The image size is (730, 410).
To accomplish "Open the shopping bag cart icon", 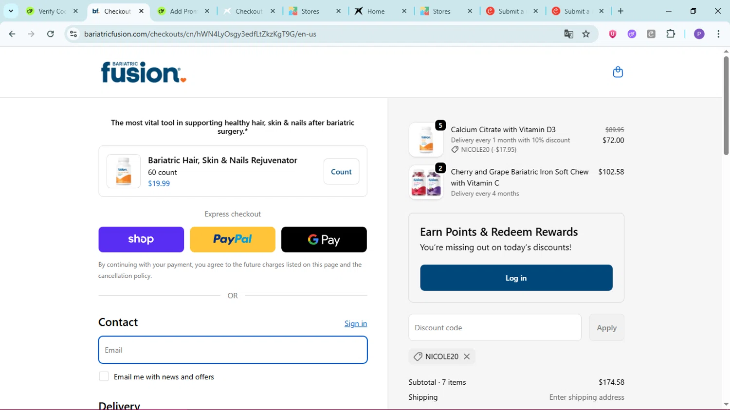I will tap(618, 72).
